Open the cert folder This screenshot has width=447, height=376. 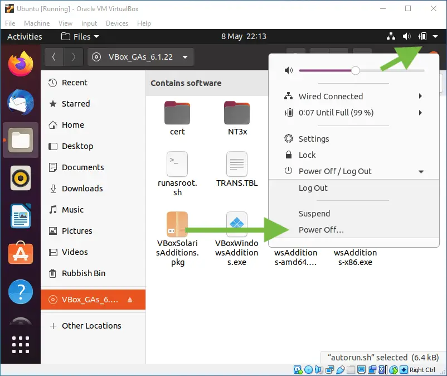click(177, 118)
